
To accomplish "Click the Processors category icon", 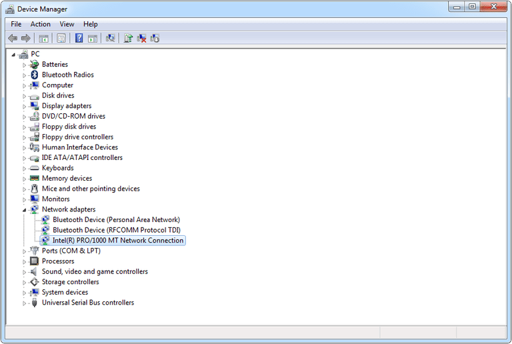I will (x=34, y=261).
